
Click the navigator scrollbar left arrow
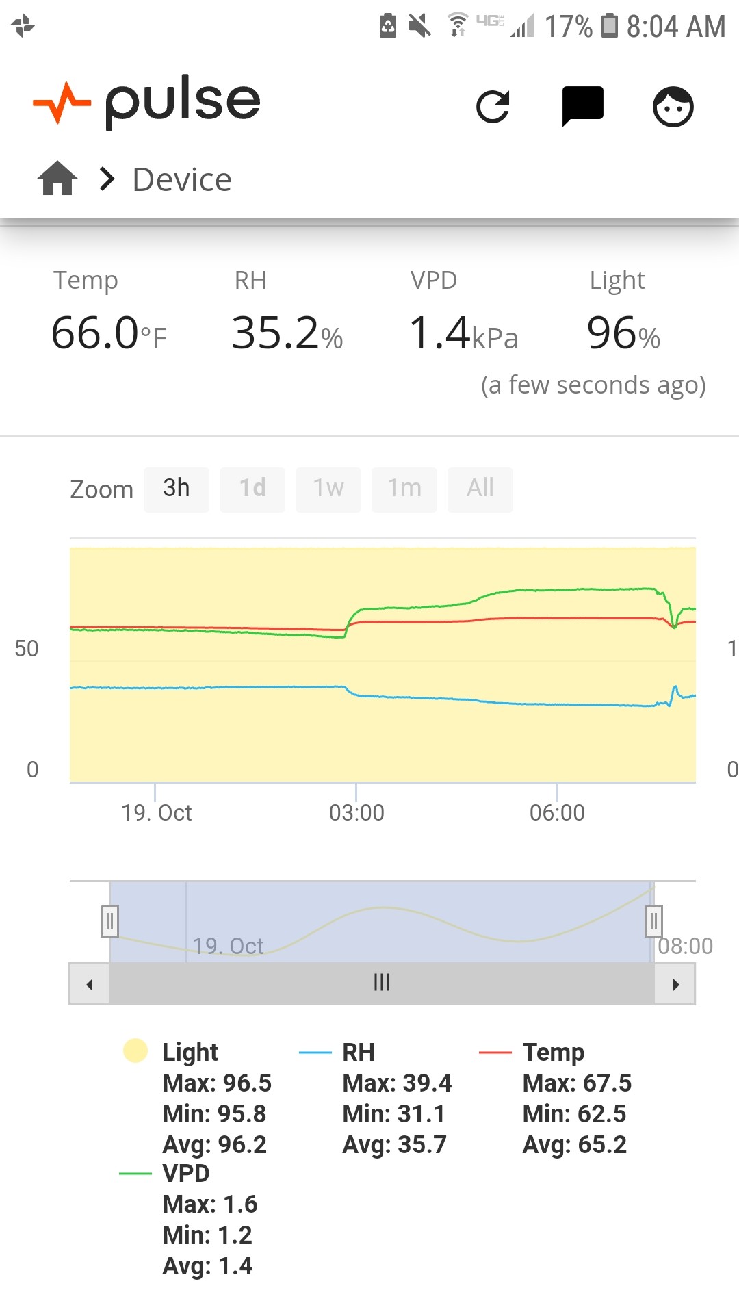[89, 984]
